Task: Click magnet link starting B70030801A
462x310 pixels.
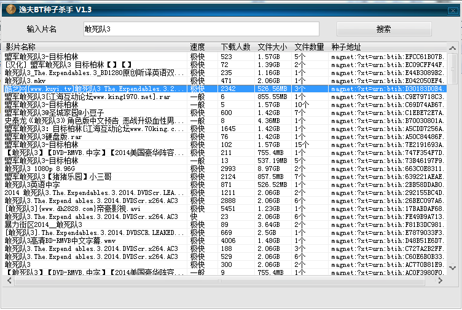Action: (x=388, y=121)
